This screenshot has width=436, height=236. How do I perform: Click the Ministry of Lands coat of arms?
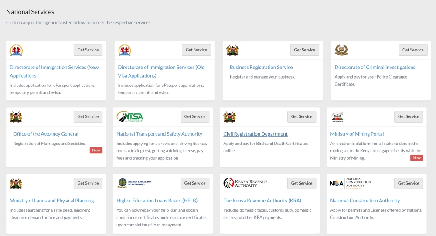pos(16,184)
